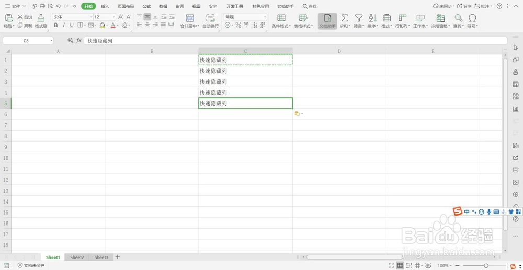Click the Undo arrow
Image resolution: width=523 pixels, height=270 pixels.
[x=59, y=6]
